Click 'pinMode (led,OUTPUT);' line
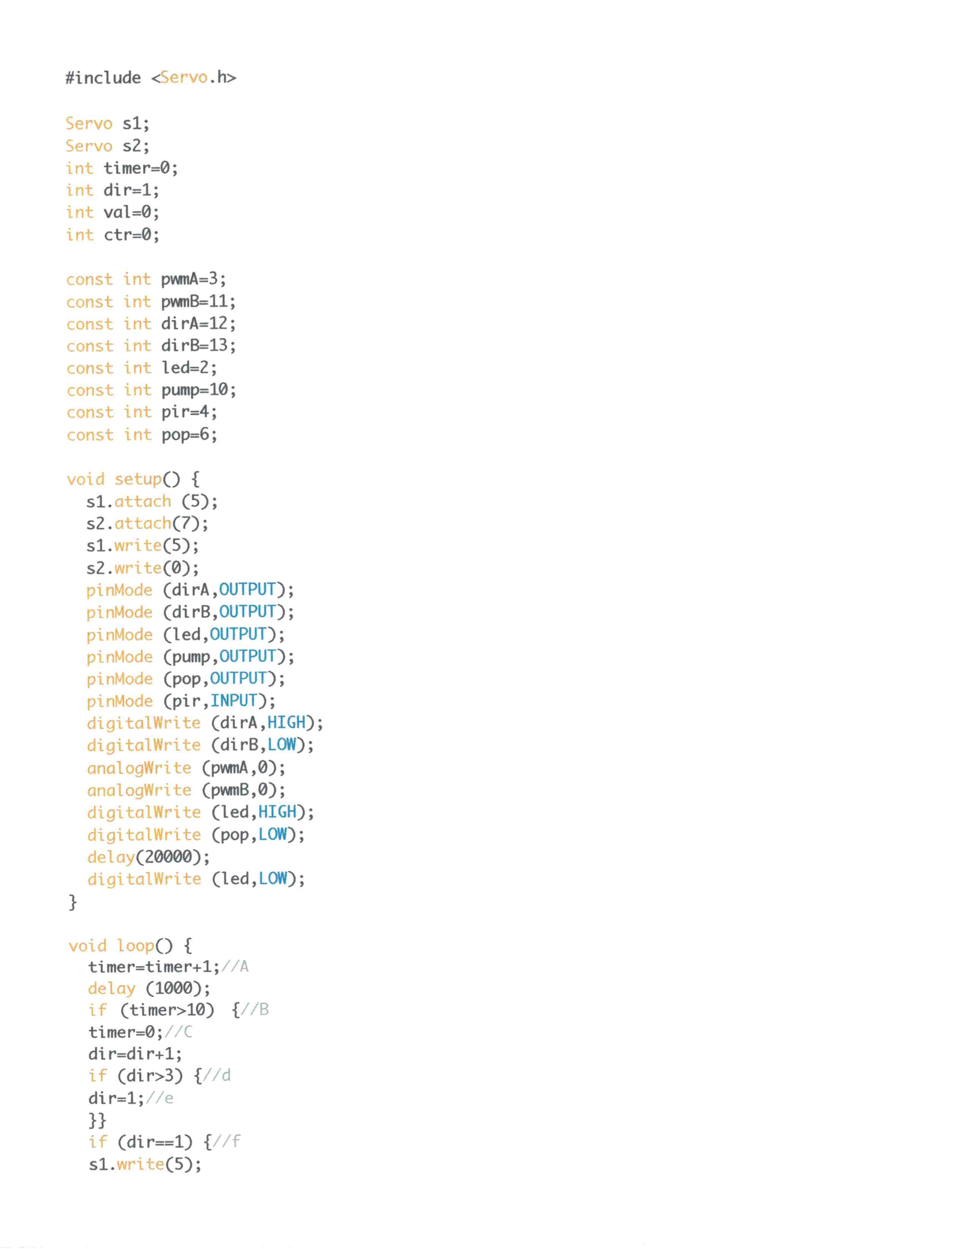 186,635
